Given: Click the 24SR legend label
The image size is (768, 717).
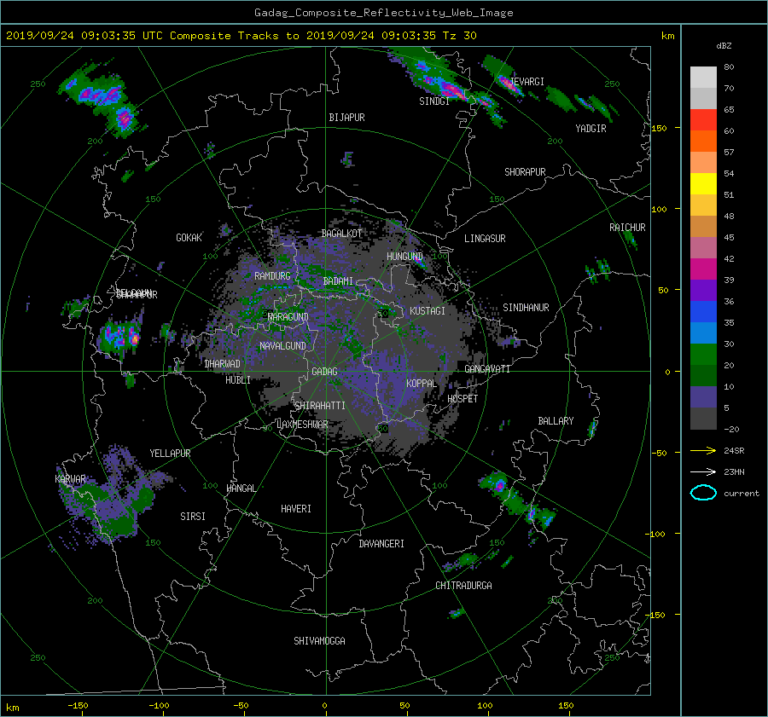Looking at the screenshot, I should pyautogui.click(x=734, y=450).
